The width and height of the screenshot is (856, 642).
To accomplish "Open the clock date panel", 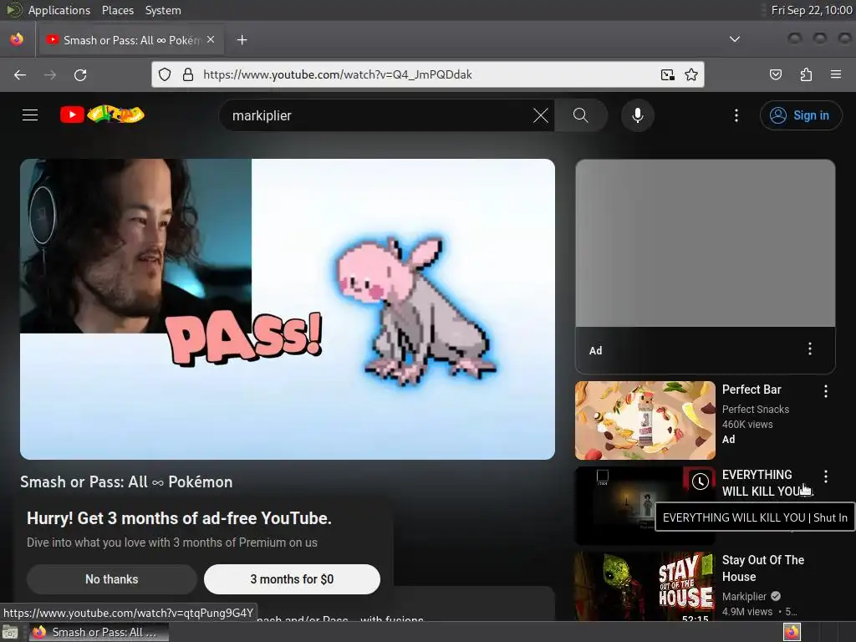I will click(x=811, y=10).
